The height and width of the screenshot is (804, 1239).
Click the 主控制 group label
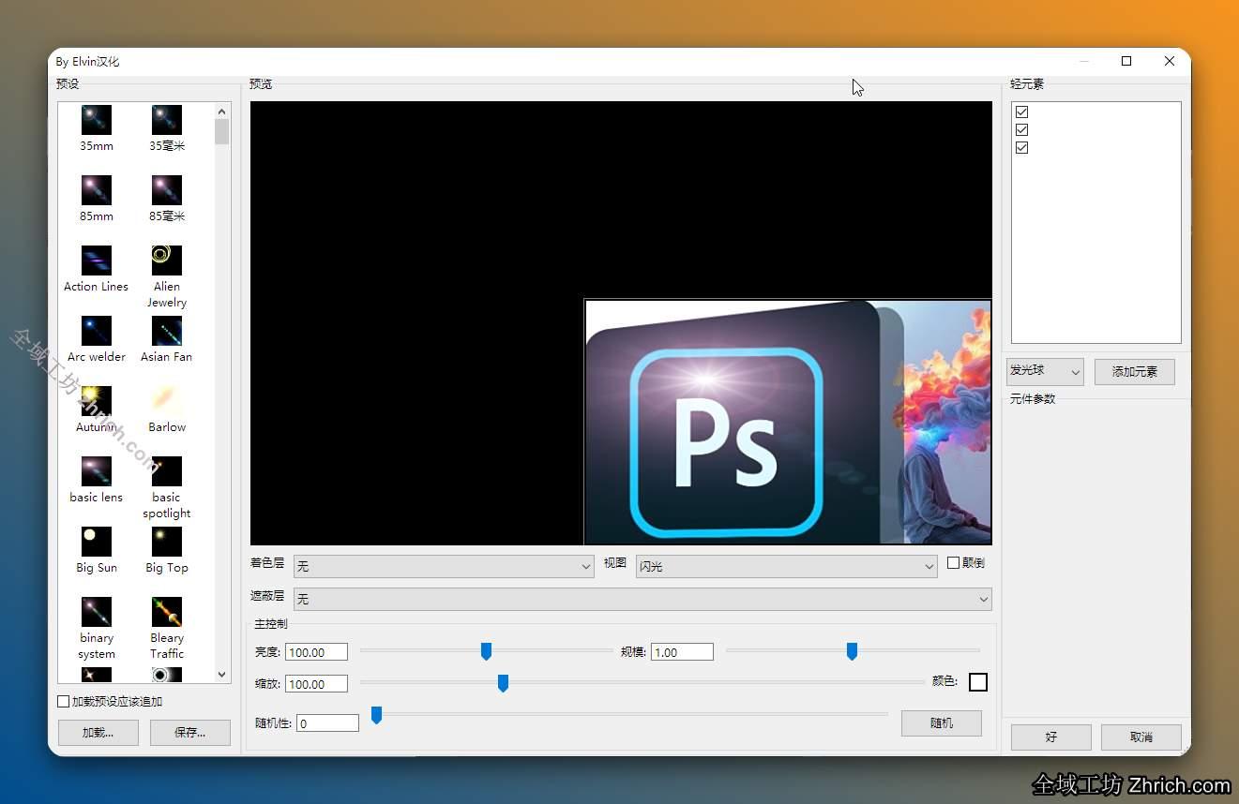(271, 624)
